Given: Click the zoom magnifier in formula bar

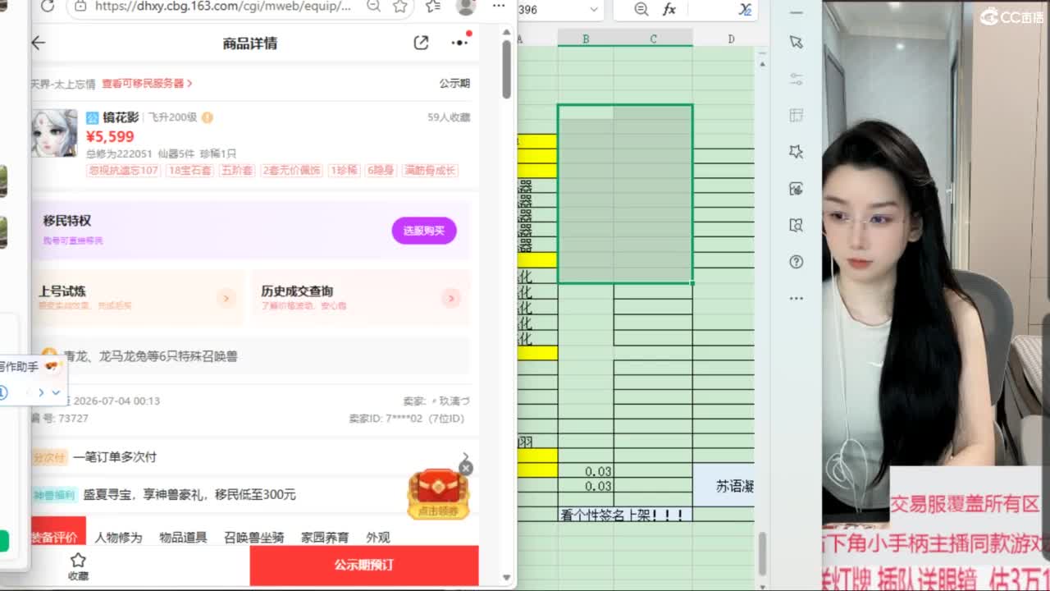Looking at the screenshot, I should click(641, 9).
